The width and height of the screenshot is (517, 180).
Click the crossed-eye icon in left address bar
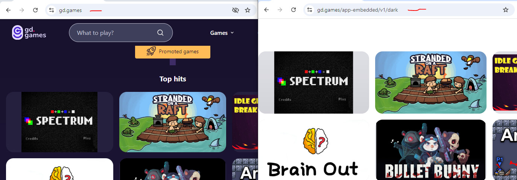pyautogui.click(x=236, y=10)
